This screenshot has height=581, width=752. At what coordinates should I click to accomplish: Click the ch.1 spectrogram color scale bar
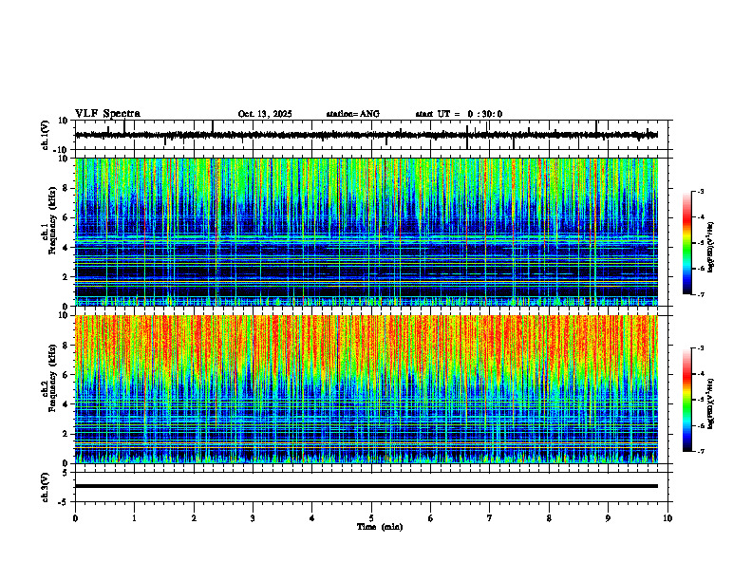(x=687, y=243)
